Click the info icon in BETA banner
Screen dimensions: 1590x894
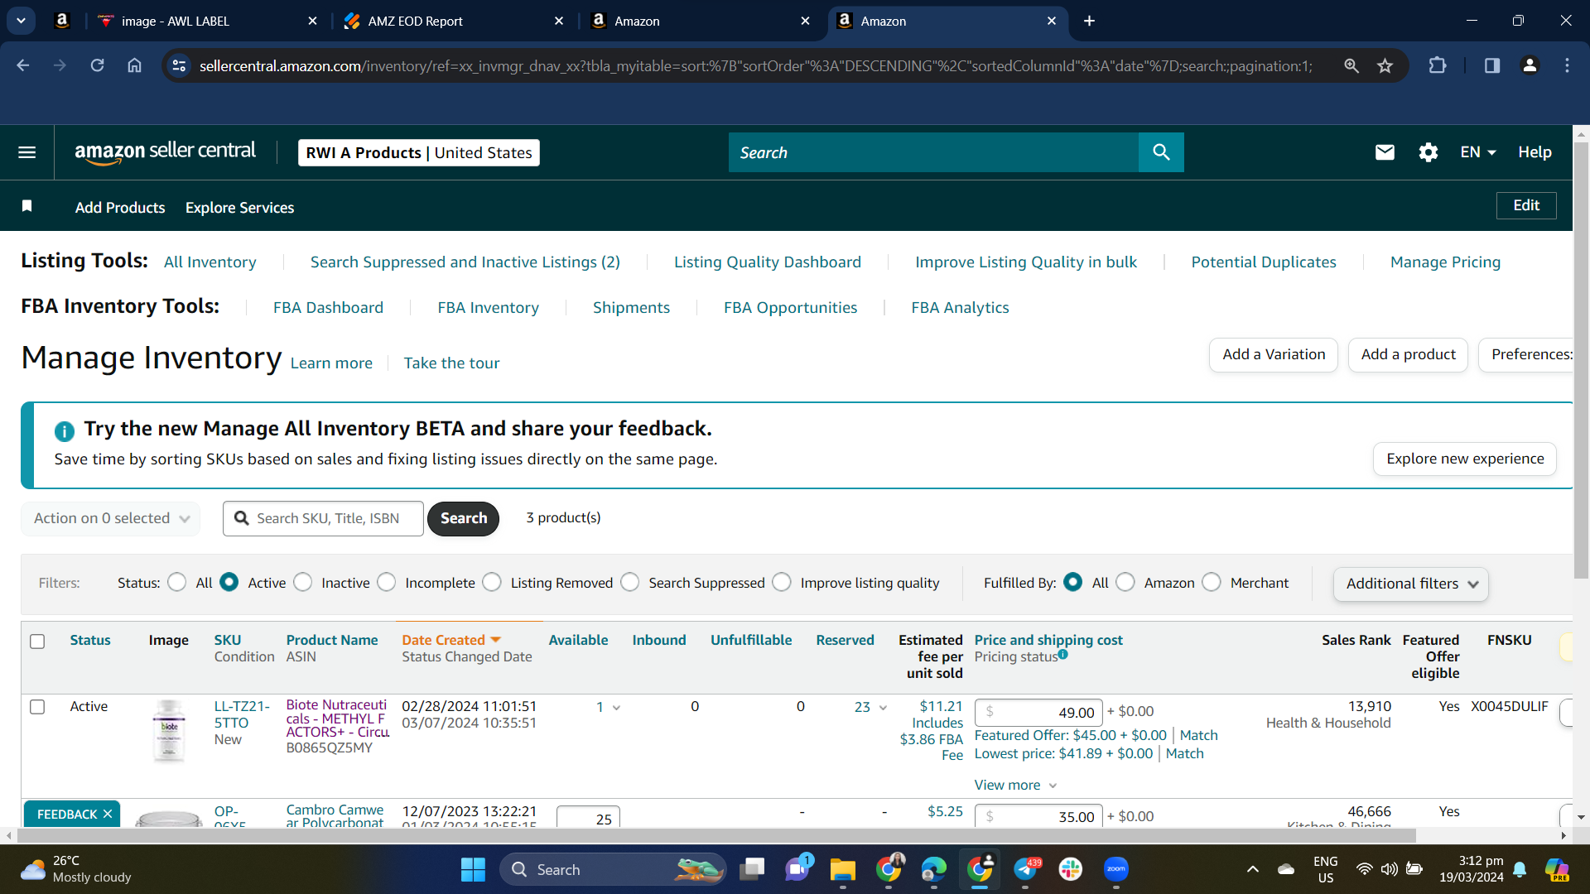64,430
